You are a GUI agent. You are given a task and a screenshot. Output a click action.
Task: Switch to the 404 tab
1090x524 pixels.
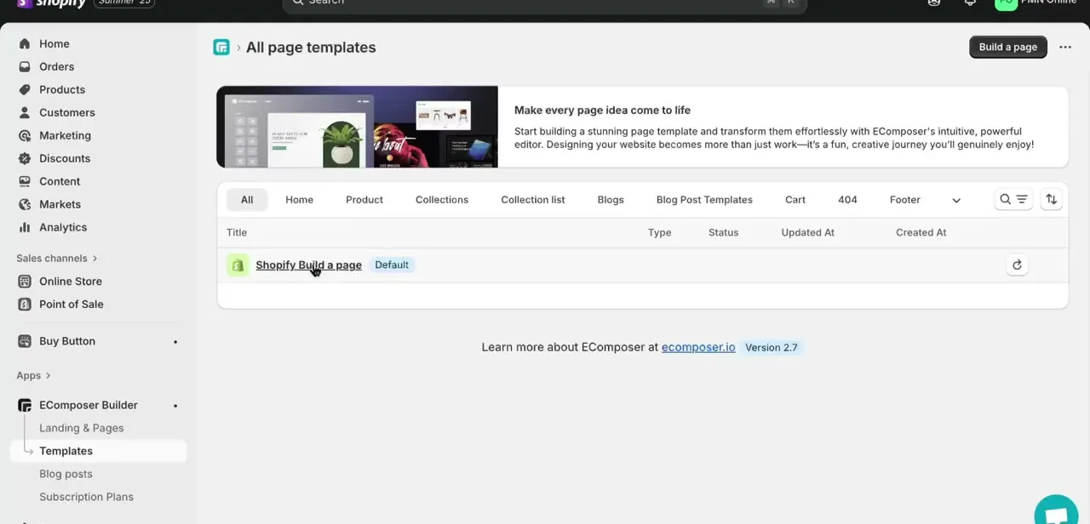pyautogui.click(x=847, y=200)
